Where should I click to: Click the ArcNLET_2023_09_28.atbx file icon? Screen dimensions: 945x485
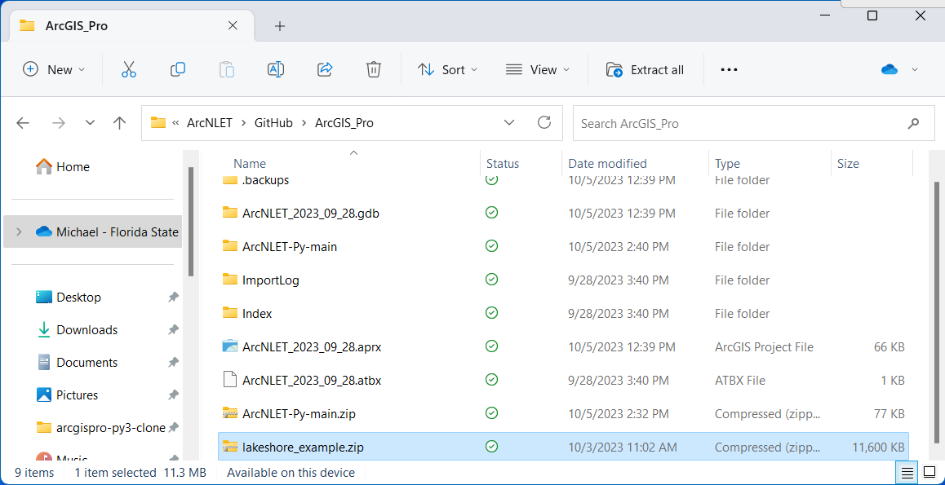(230, 381)
